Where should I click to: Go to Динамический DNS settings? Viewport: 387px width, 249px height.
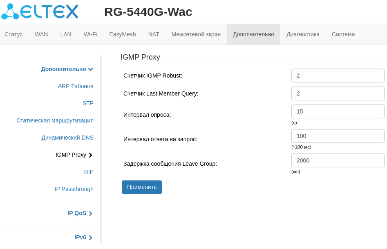pos(67,138)
